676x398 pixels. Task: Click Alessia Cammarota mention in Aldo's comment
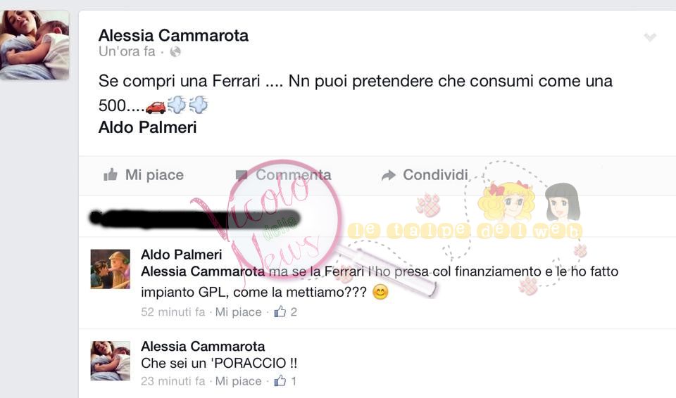pyautogui.click(x=203, y=271)
